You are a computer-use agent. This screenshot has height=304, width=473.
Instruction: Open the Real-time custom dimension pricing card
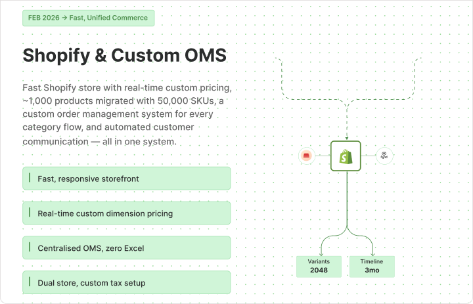127,213
